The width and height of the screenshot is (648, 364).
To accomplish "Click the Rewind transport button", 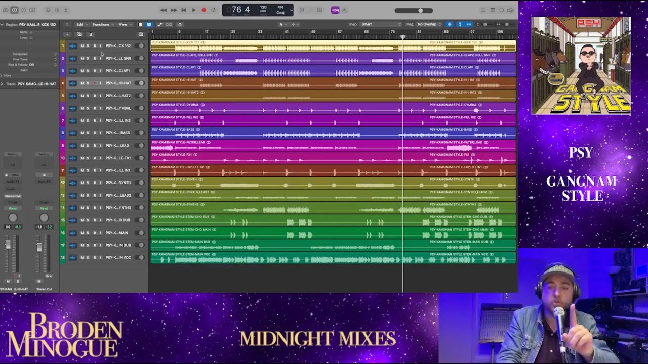I will [164, 10].
